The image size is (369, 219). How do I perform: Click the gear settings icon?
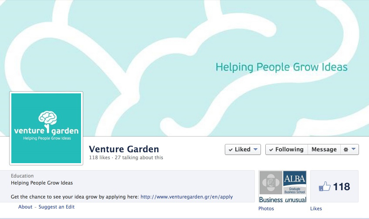[x=346, y=150]
